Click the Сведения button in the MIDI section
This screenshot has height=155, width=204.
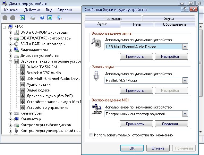tap(171, 124)
